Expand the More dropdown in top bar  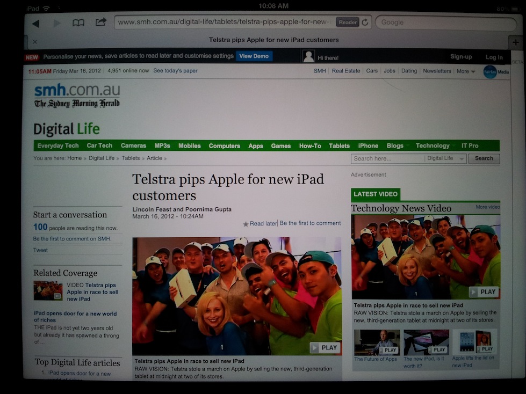click(x=466, y=71)
